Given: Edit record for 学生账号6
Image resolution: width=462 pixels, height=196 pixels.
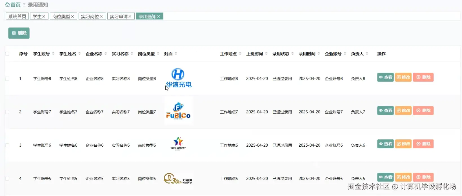Looking at the screenshot, I should pos(403,144).
